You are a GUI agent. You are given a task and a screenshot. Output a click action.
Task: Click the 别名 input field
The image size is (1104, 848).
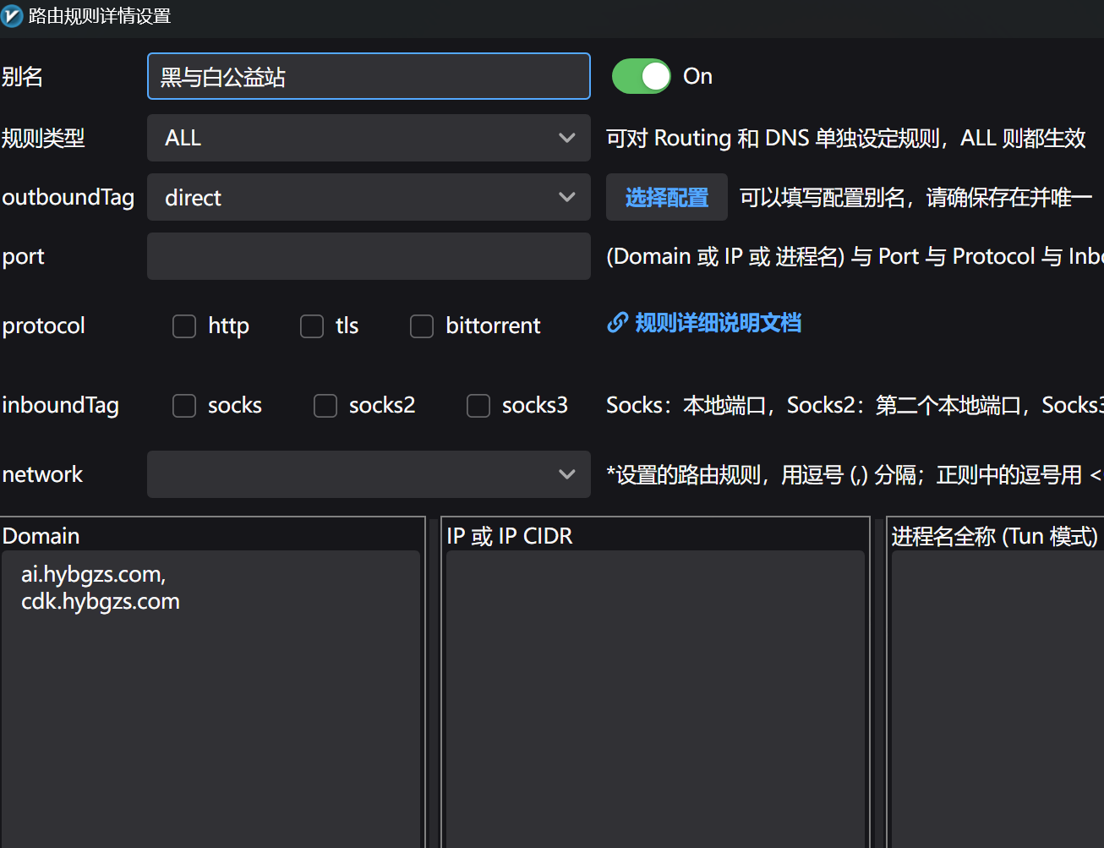[369, 76]
